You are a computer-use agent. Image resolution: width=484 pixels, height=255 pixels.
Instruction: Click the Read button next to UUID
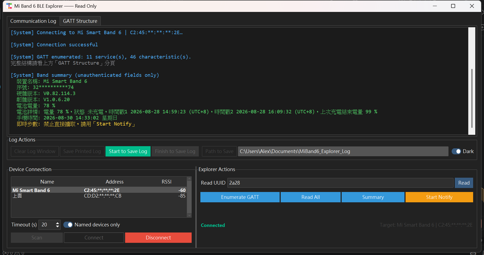(x=464, y=183)
